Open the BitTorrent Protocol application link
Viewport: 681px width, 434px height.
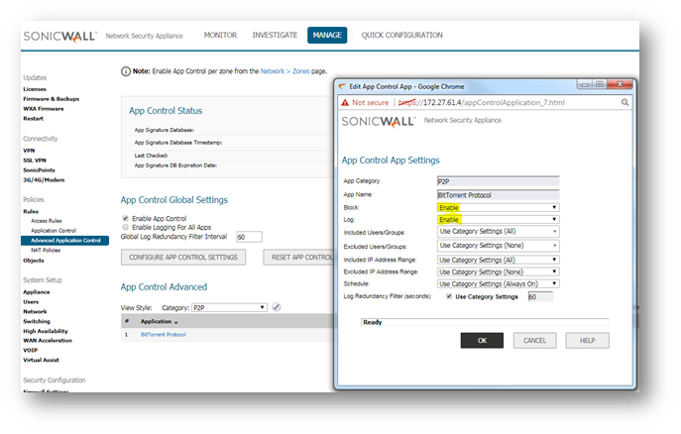click(x=164, y=335)
